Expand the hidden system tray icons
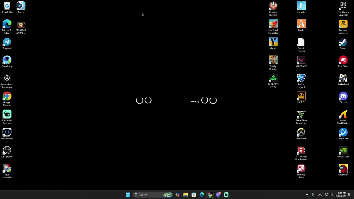 click(x=307, y=195)
